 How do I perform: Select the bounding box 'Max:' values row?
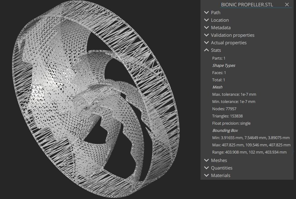click(251, 145)
